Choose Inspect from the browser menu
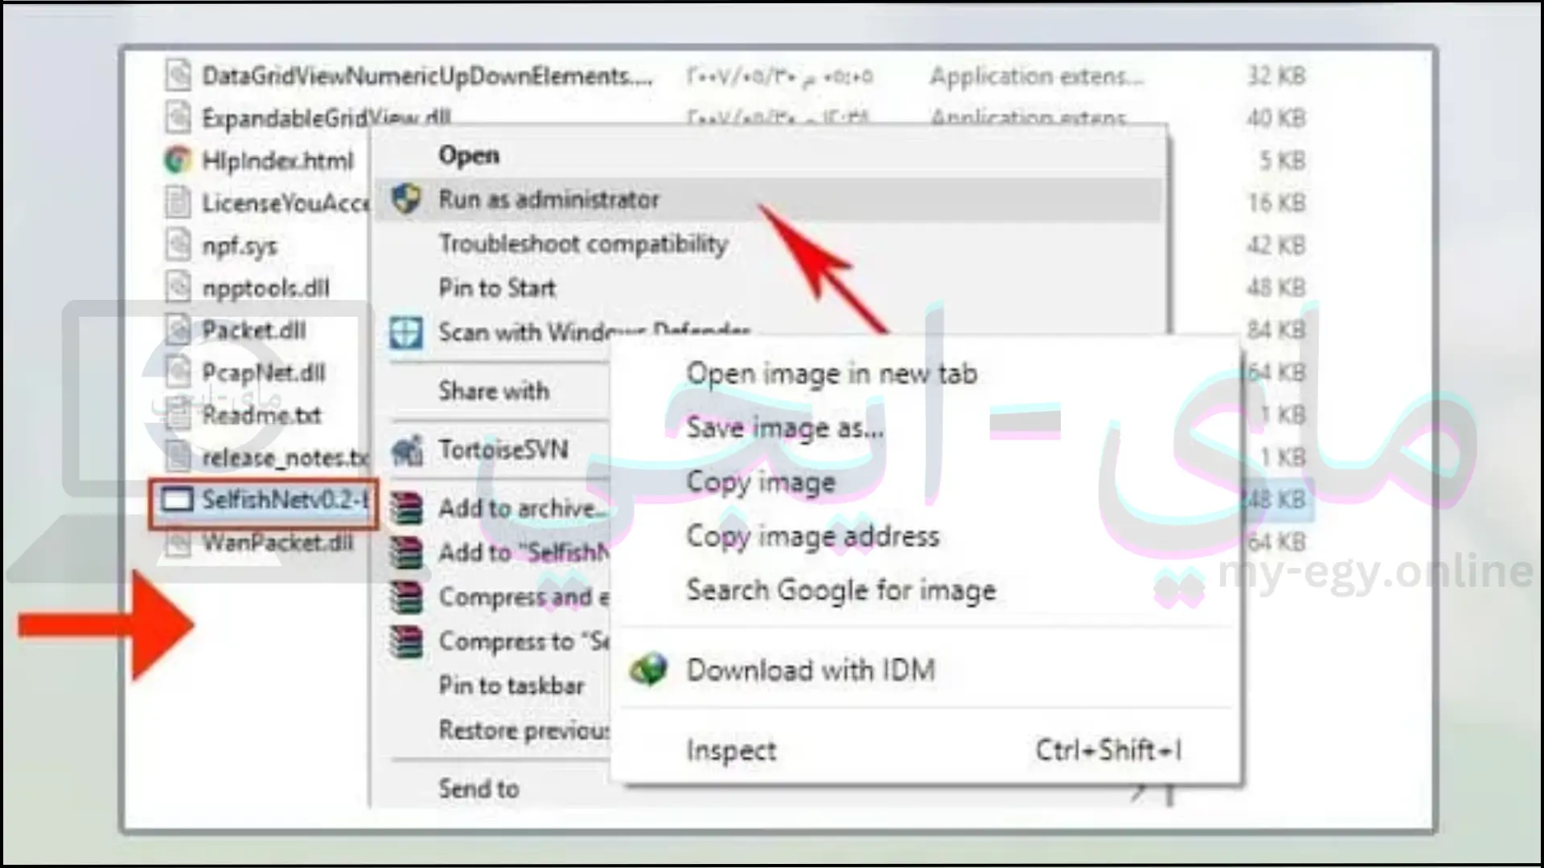This screenshot has height=868, width=1544. [731, 750]
